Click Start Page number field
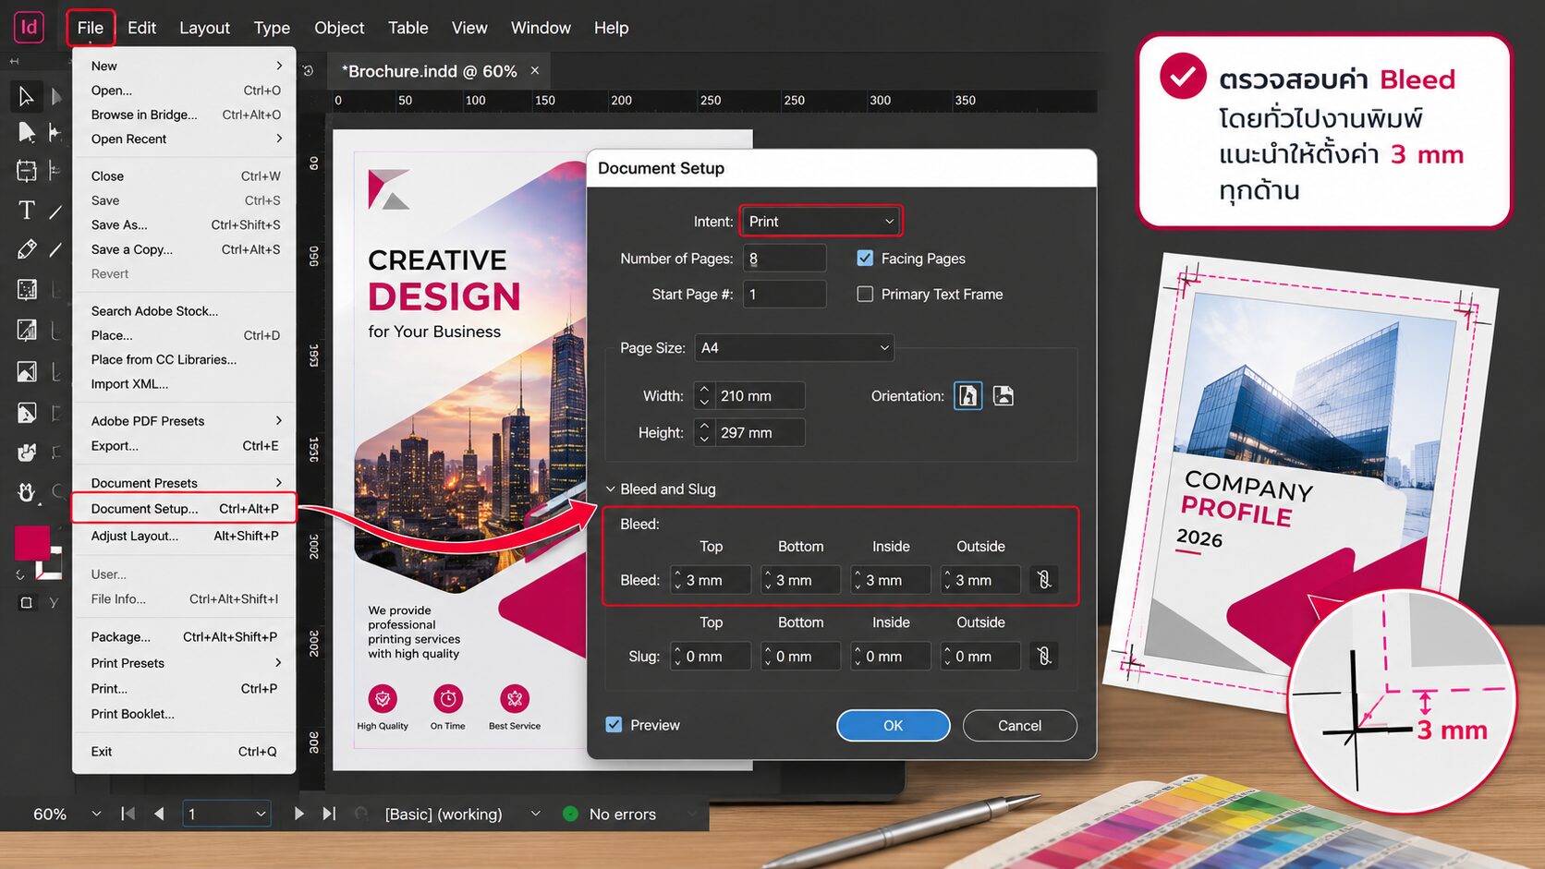The height and width of the screenshot is (869, 1545). point(784,294)
